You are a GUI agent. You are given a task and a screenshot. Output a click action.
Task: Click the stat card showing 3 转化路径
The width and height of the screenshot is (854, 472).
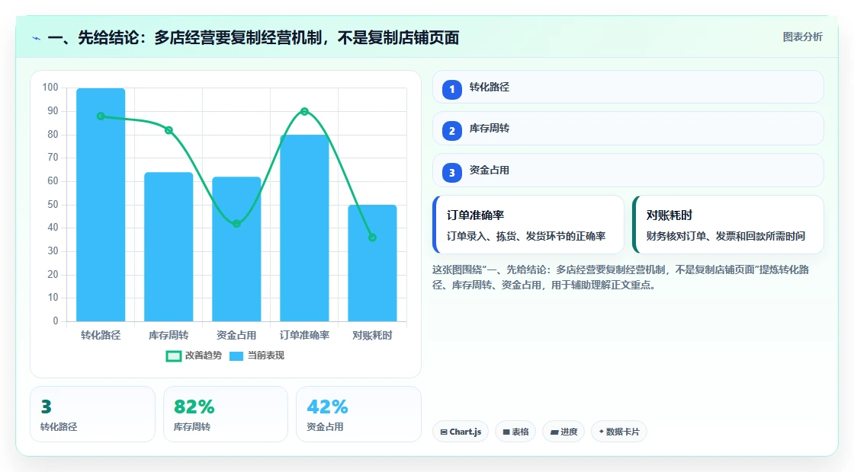point(92,414)
